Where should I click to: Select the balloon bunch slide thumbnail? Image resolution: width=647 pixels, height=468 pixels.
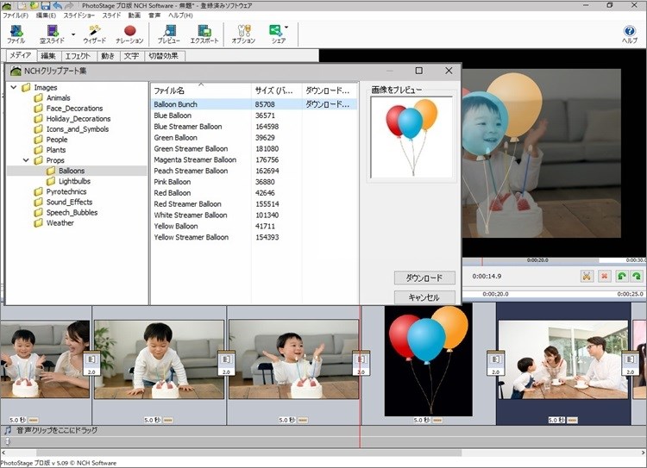click(x=428, y=361)
